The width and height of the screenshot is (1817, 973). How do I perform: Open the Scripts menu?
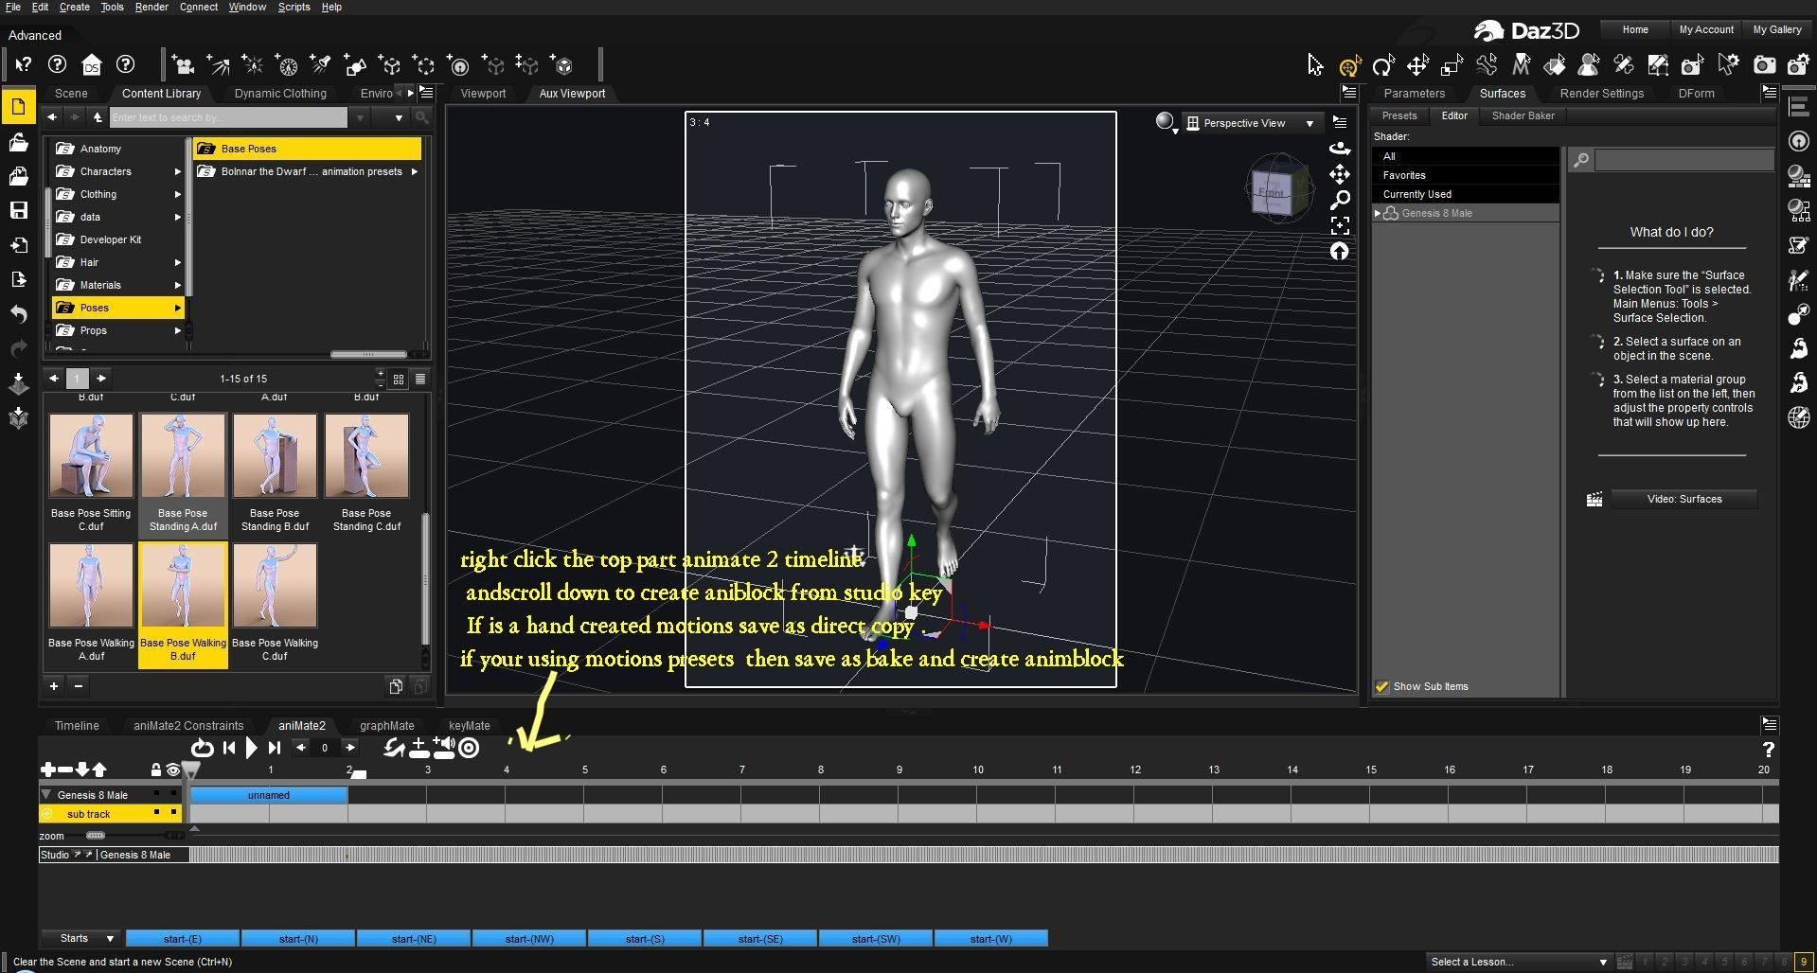point(294,7)
